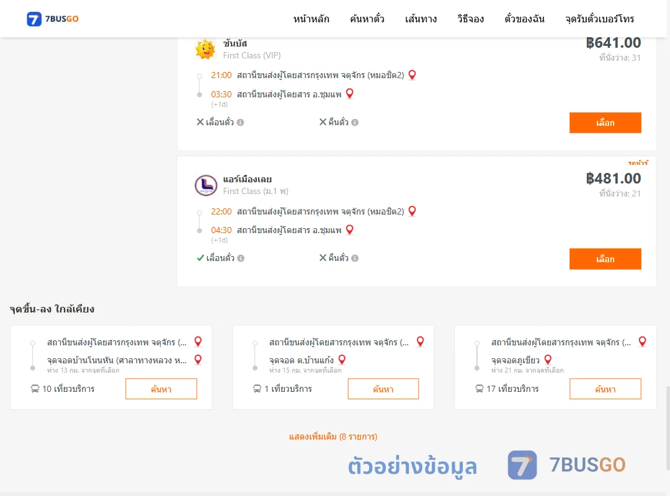
Task: Click the แอร์เมืองเลย operator name
Action: [x=247, y=179]
